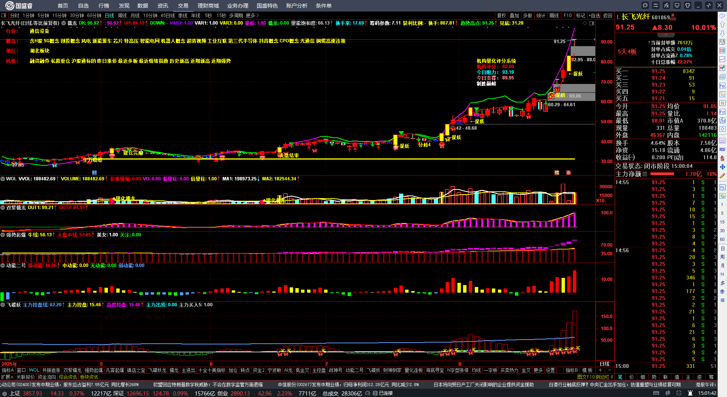Collapse the red chevron under the price header
This screenshot has width=727, height=397.
tap(666, 35)
